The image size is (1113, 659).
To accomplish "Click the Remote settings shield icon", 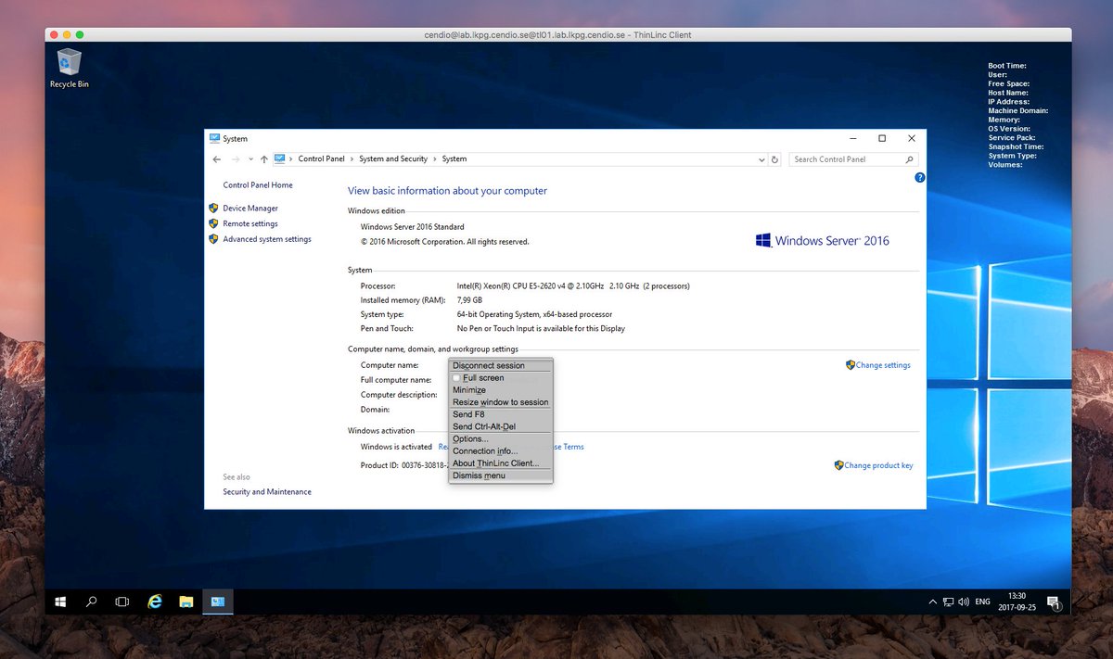I will (x=213, y=223).
